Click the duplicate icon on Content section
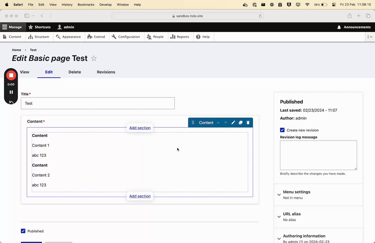 tap(241, 123)
